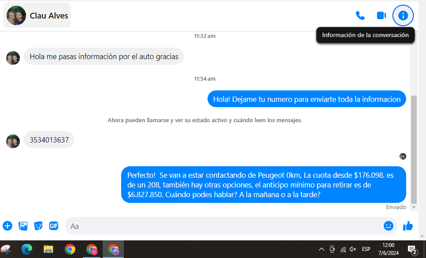
Task: Open Clau Alves profile from the header
Action: 37,15
